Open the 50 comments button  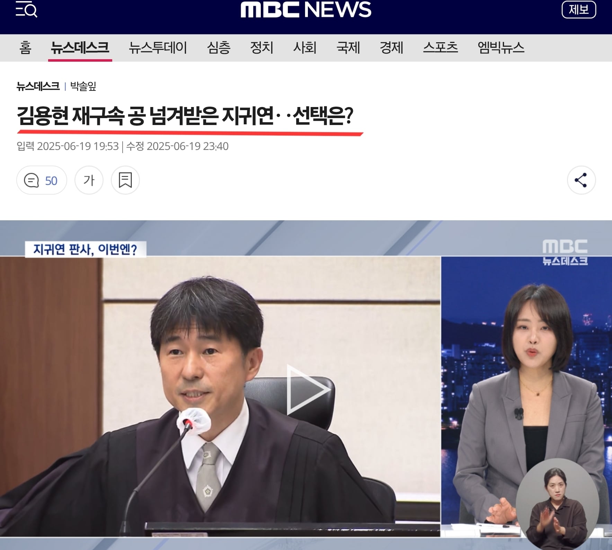[x=42, y=180]
